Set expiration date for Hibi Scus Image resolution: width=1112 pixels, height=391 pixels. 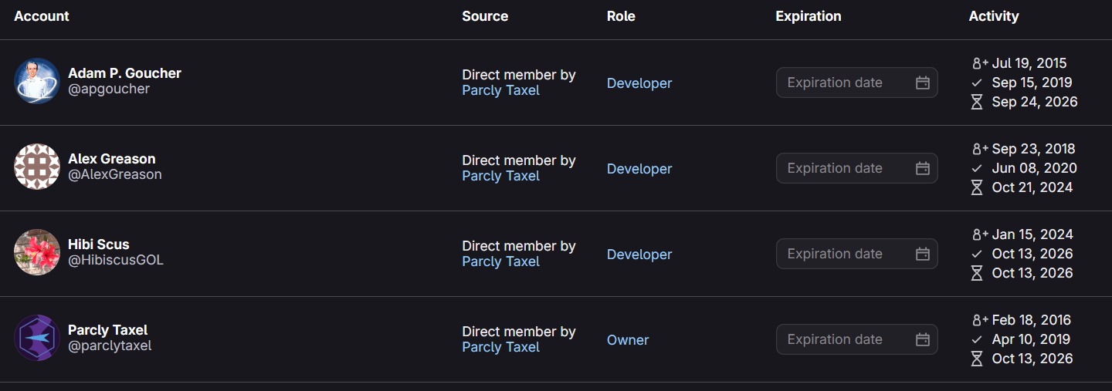(856, 254)
